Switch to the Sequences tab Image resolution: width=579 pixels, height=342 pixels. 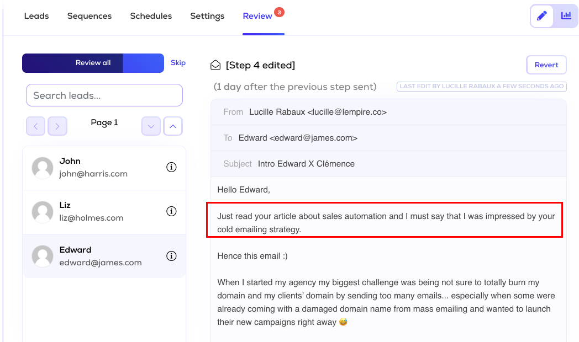pos(90,16)
